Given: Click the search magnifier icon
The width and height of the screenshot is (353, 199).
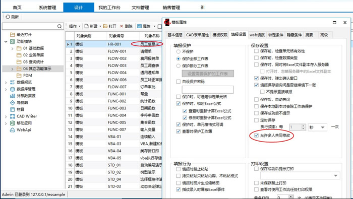Looking at the screenshot, I should 60,26.
